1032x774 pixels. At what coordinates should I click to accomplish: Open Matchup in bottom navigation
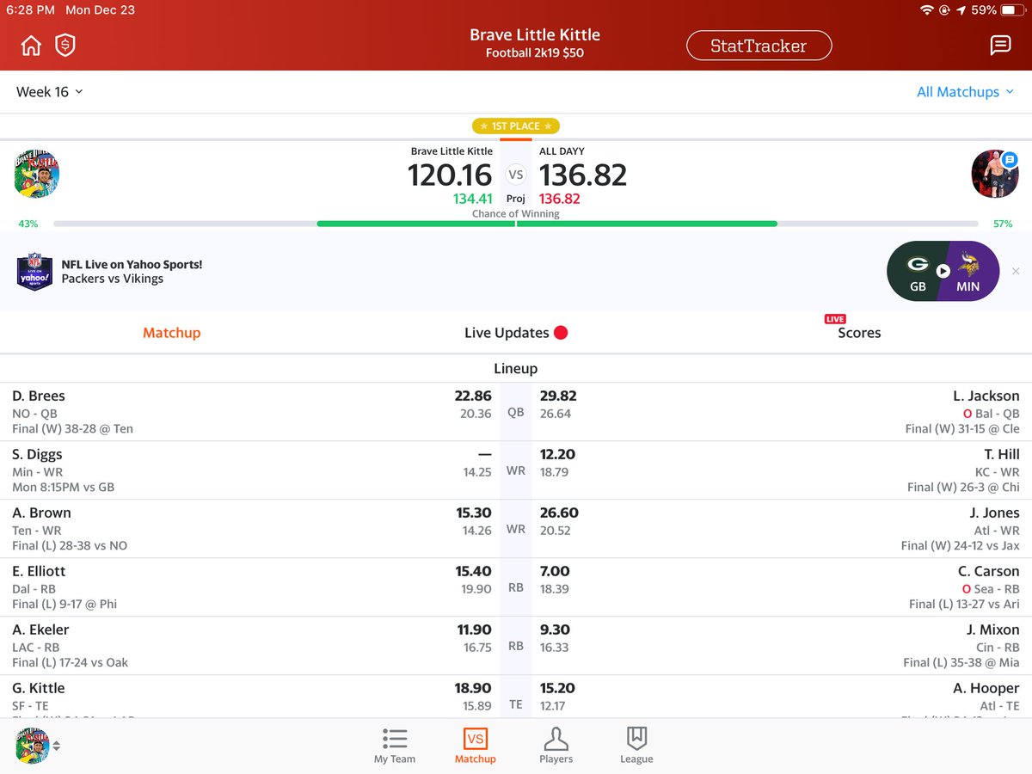476,746
